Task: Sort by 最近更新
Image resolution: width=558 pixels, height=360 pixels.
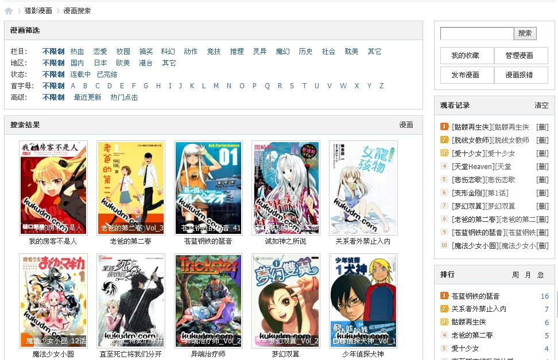Action: (87, 97)
